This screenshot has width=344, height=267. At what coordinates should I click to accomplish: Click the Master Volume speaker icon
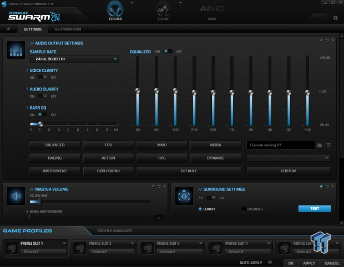(16, 196)
